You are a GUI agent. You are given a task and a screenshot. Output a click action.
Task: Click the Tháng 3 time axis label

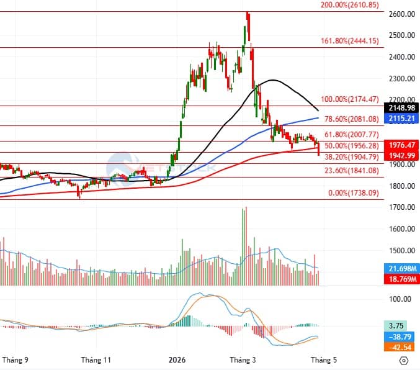pyautogui.click(x=243, y=360)
